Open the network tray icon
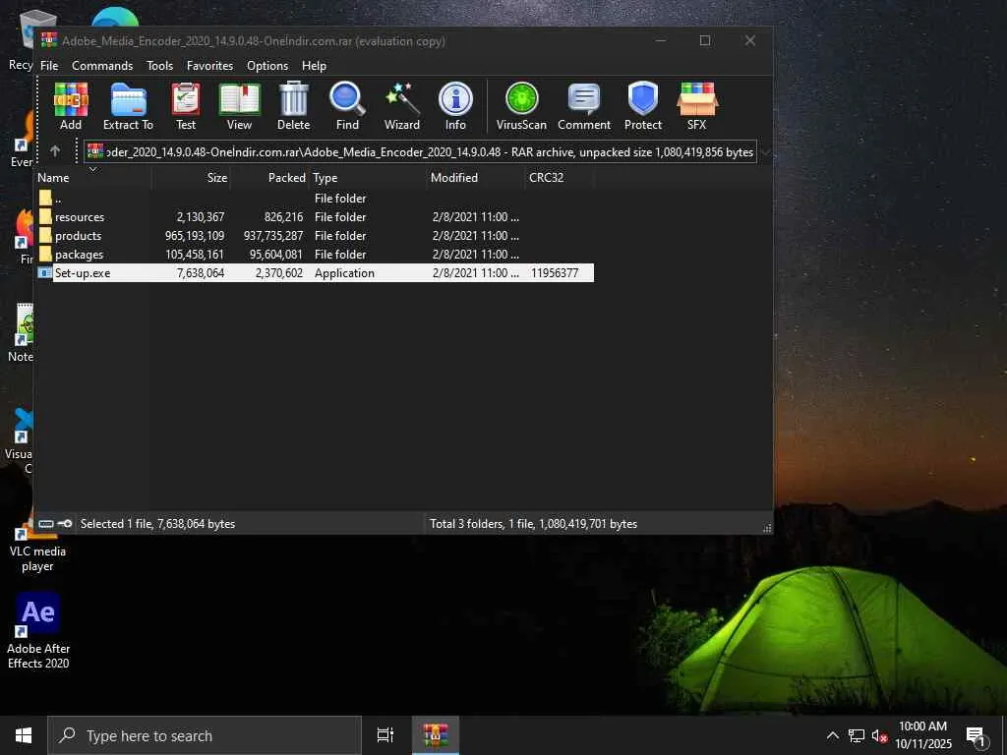The image size is (1007, 755). pos(857,735)
